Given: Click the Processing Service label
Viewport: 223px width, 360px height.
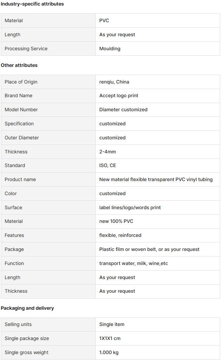Looking at the screenshot, I should 26,49.
